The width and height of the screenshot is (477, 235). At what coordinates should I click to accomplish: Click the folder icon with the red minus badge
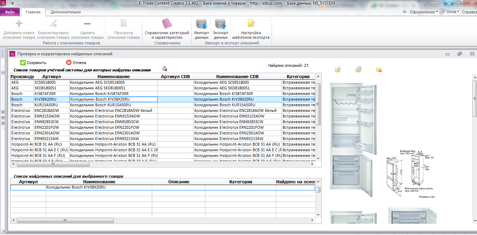(379, 70)
